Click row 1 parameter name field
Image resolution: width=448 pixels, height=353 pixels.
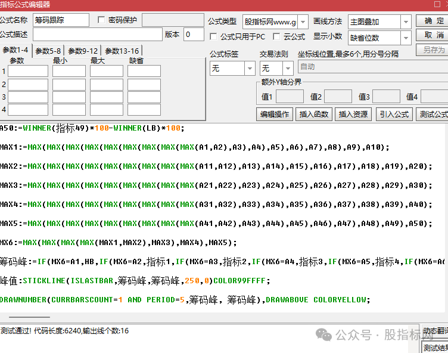point(28,71)
